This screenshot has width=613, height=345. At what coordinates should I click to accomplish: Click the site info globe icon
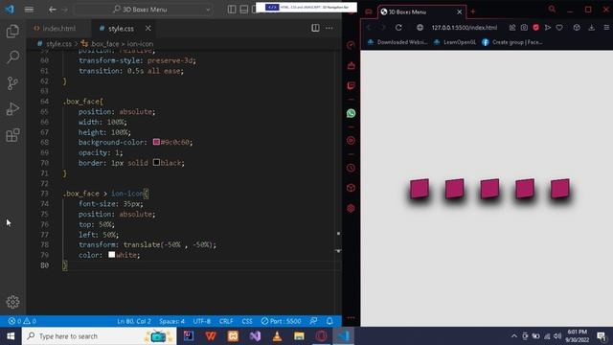[420, 28]
